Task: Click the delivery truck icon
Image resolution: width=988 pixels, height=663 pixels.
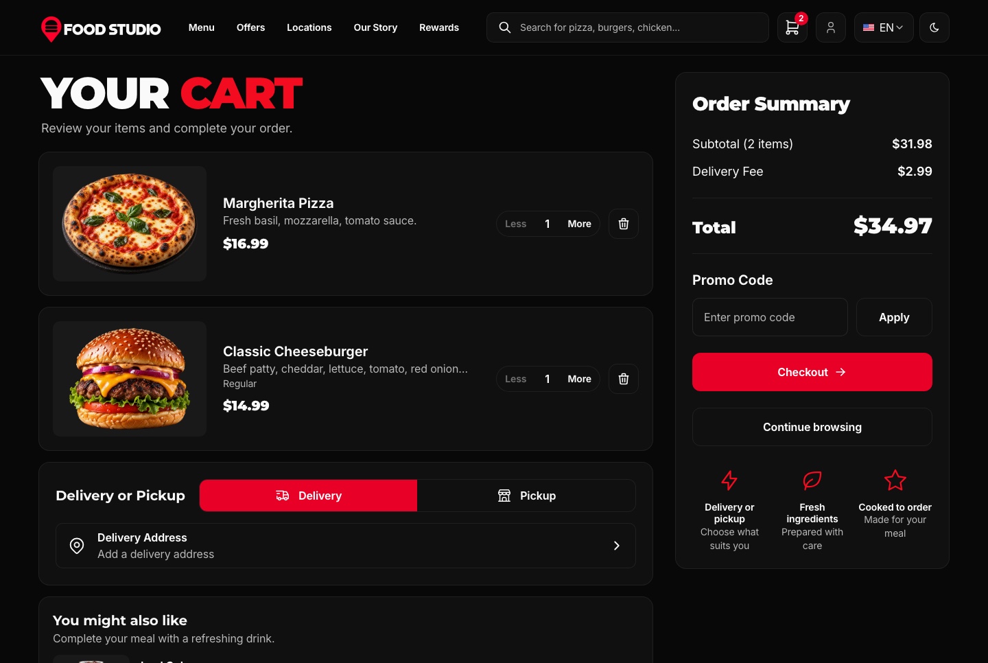Action: coord(283,496)
